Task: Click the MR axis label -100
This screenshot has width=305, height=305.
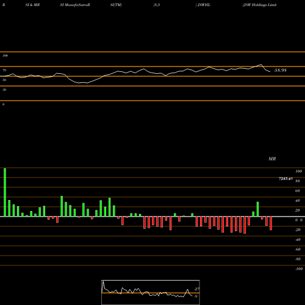Action: point(299,269)
